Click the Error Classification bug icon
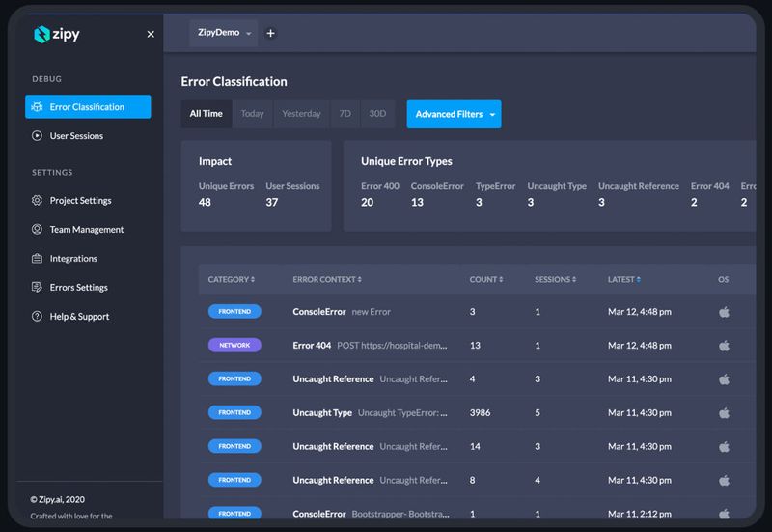 pos(37,107)
